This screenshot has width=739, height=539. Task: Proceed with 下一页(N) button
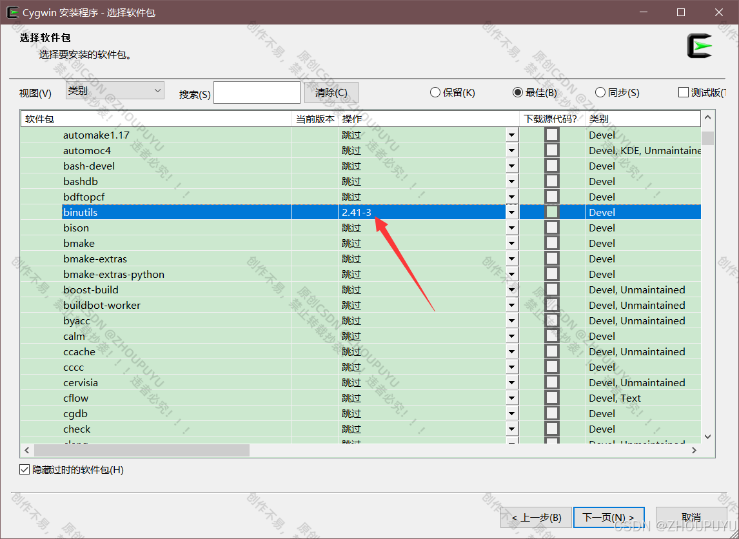click(x=609, y=517)
